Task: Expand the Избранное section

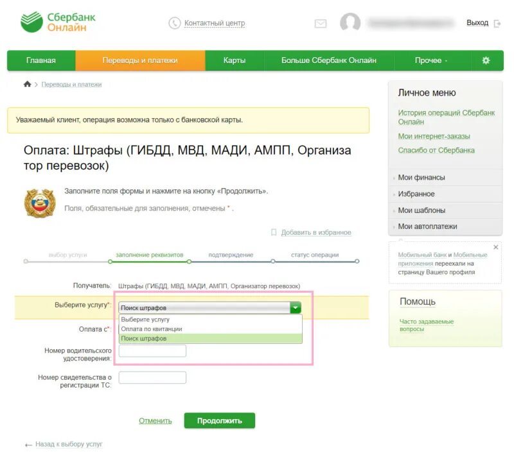Action: tap(445, 194)
